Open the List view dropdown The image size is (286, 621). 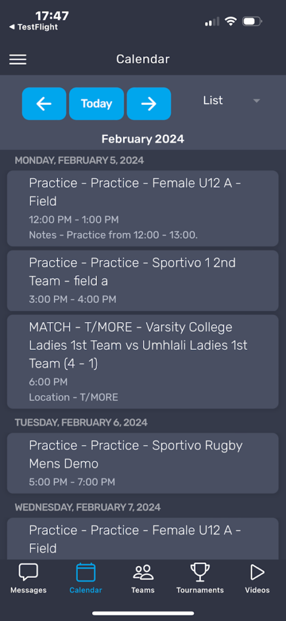click(231, 101)
